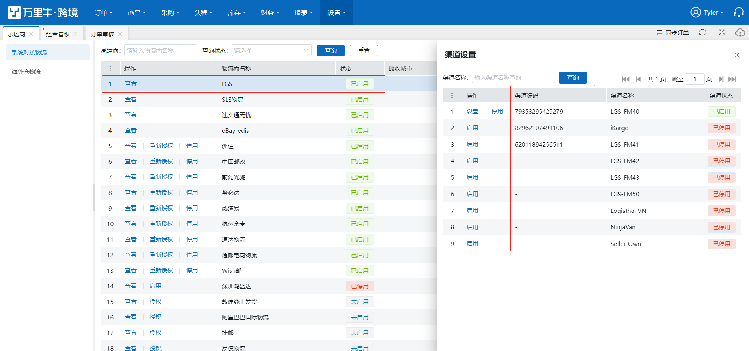Click the page jump number field
749x351 pixels.
pyautogui.click(x=695, y=79)
